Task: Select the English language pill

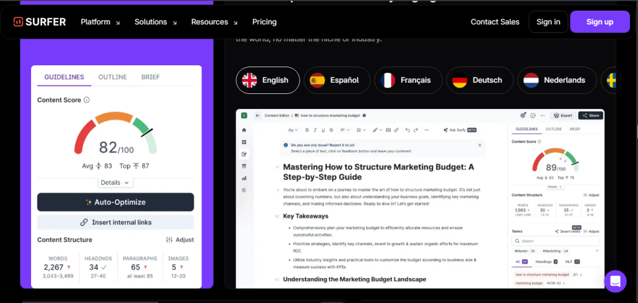Action: pyautogui.click(x=268, y=80)
